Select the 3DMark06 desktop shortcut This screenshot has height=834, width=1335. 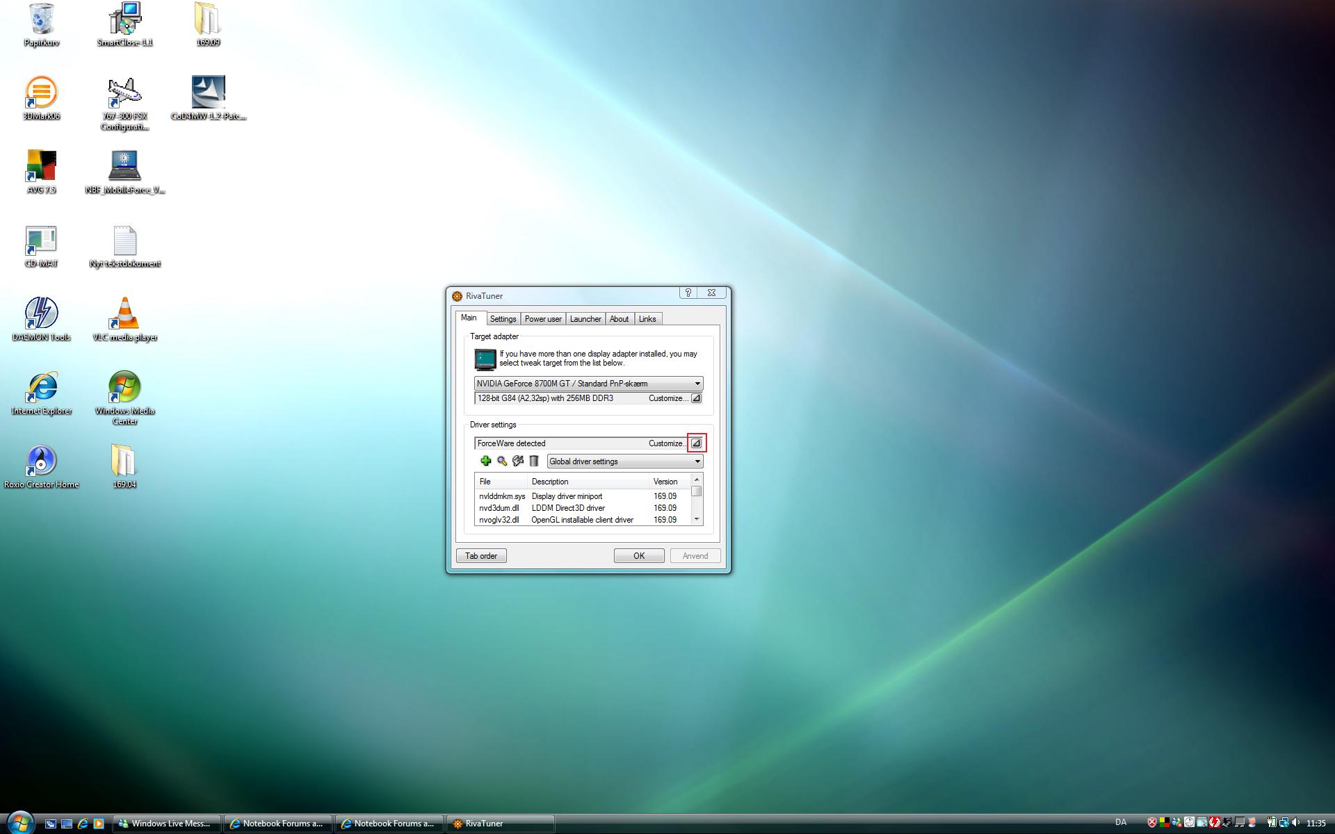[41, 98]
